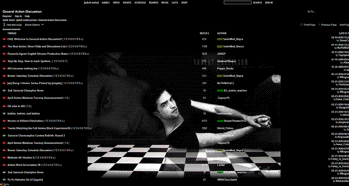Click green icon beside babies, babies thread

pyautogui.click(x=4, y=114)
